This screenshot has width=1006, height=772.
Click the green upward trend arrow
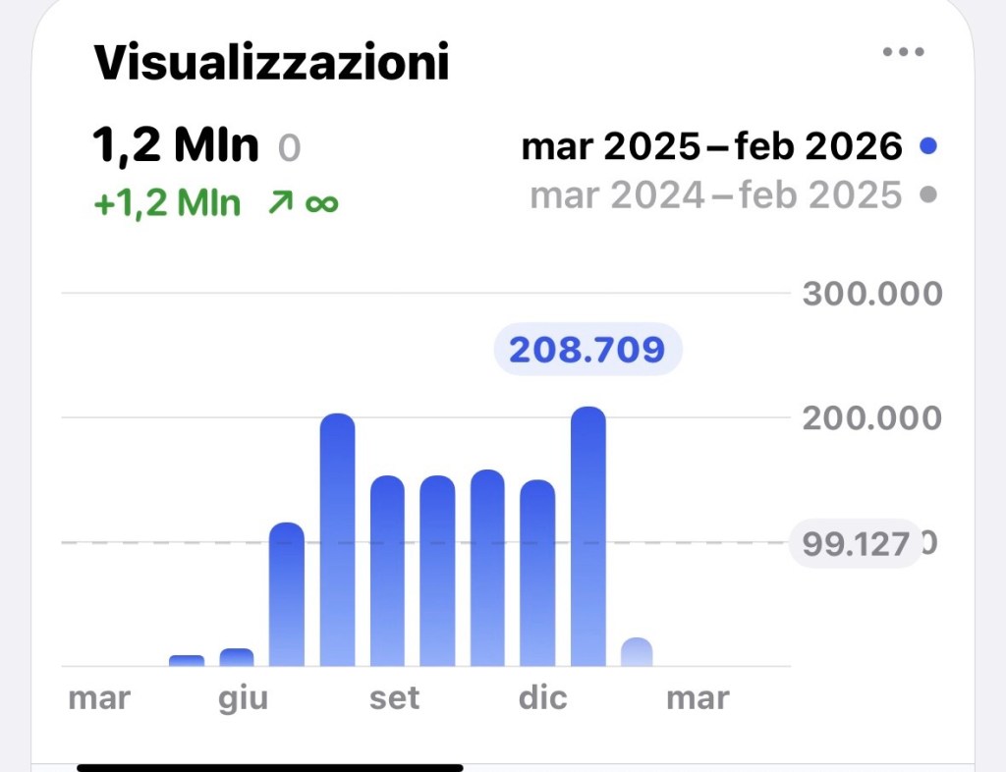(277, 203)
